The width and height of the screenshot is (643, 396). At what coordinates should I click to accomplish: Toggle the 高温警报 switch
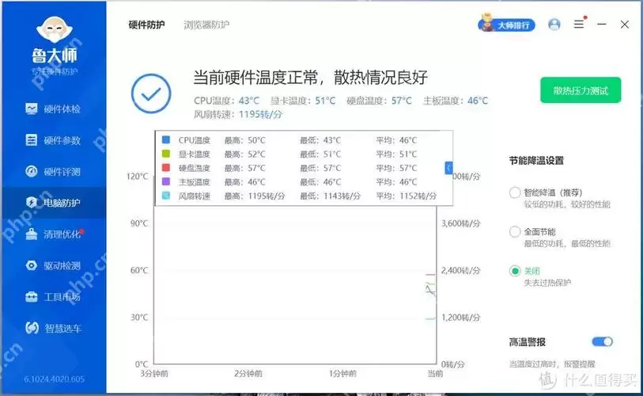[x=602, y=341]
